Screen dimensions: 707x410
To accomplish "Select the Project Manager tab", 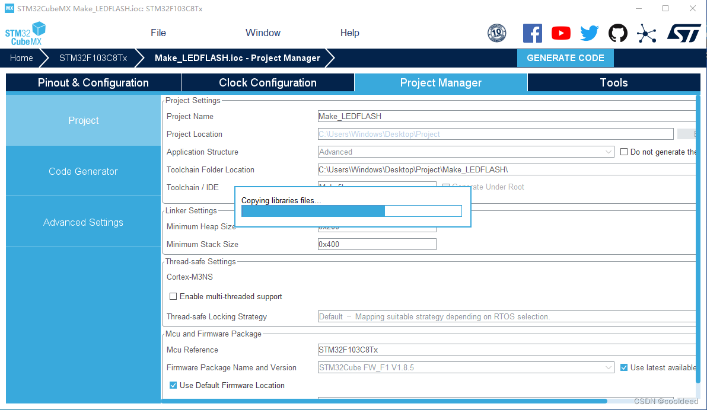I will click(441, 83).
